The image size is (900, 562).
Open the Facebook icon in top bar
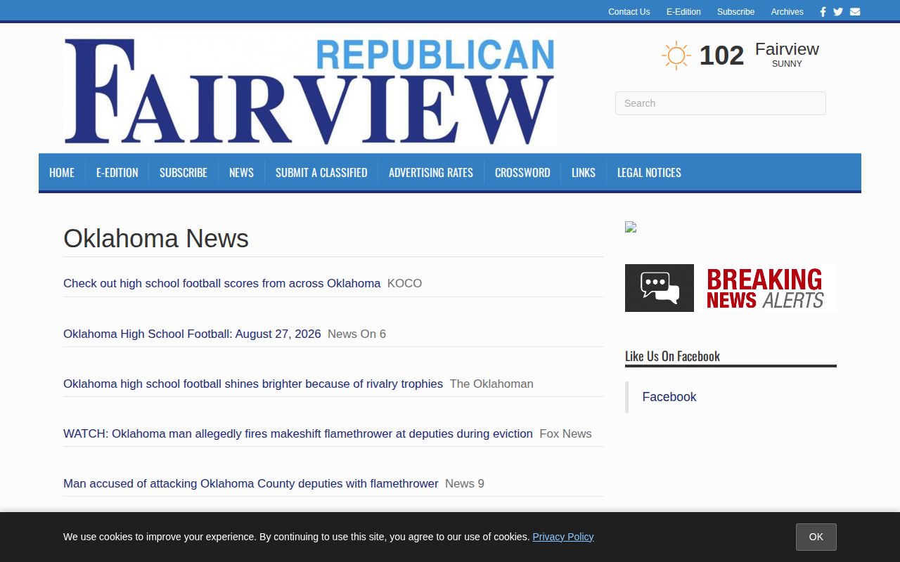pyautogui.click(x=823, y=12)
